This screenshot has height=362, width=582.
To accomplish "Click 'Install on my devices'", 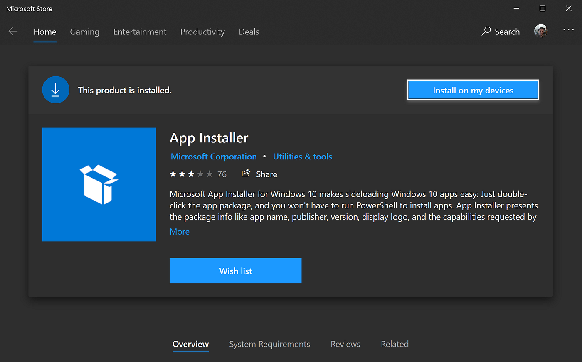I will click(473, 90).
